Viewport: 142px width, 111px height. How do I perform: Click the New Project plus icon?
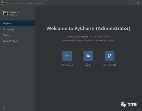click(x=67, y=56)
